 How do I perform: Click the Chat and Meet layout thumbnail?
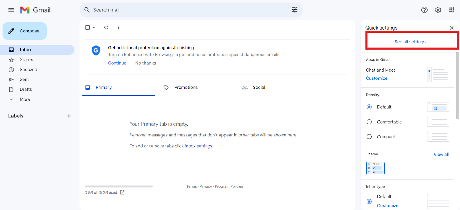pyautogui.click(x=438, y=75)
